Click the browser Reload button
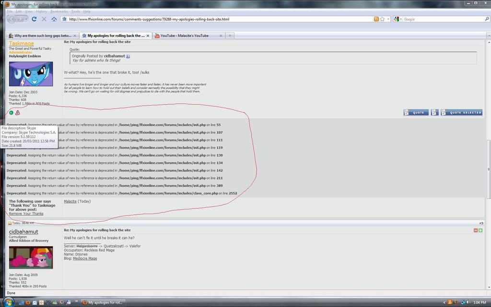This screenshot has height=307, width=491. pos(34,19)
